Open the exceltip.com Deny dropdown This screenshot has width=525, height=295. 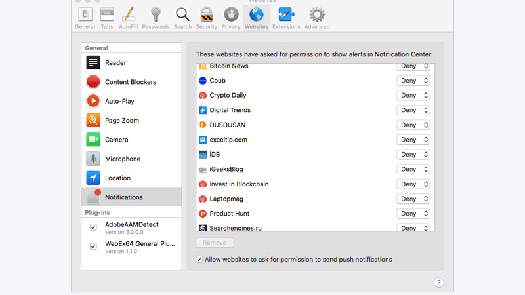(x=413, y=140)
